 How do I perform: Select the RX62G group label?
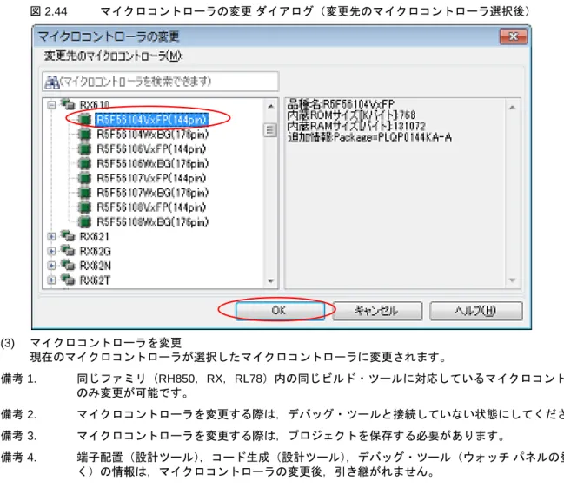pos(96,251)
